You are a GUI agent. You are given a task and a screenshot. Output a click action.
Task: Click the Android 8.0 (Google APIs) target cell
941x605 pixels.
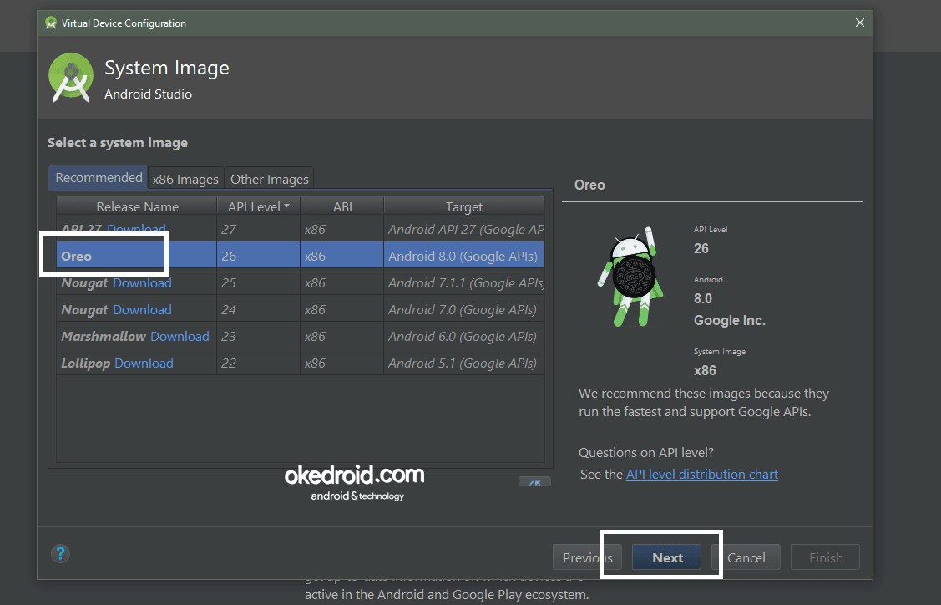pyautogui.click(x=464, y=256)
